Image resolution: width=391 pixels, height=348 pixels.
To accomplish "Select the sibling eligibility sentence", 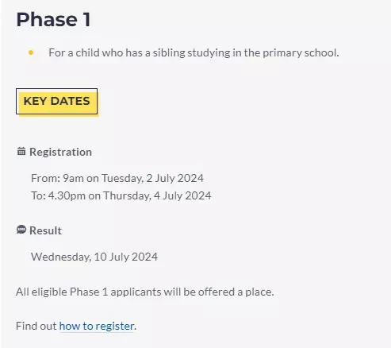I will pyautogui.click(x=194, y=52).
